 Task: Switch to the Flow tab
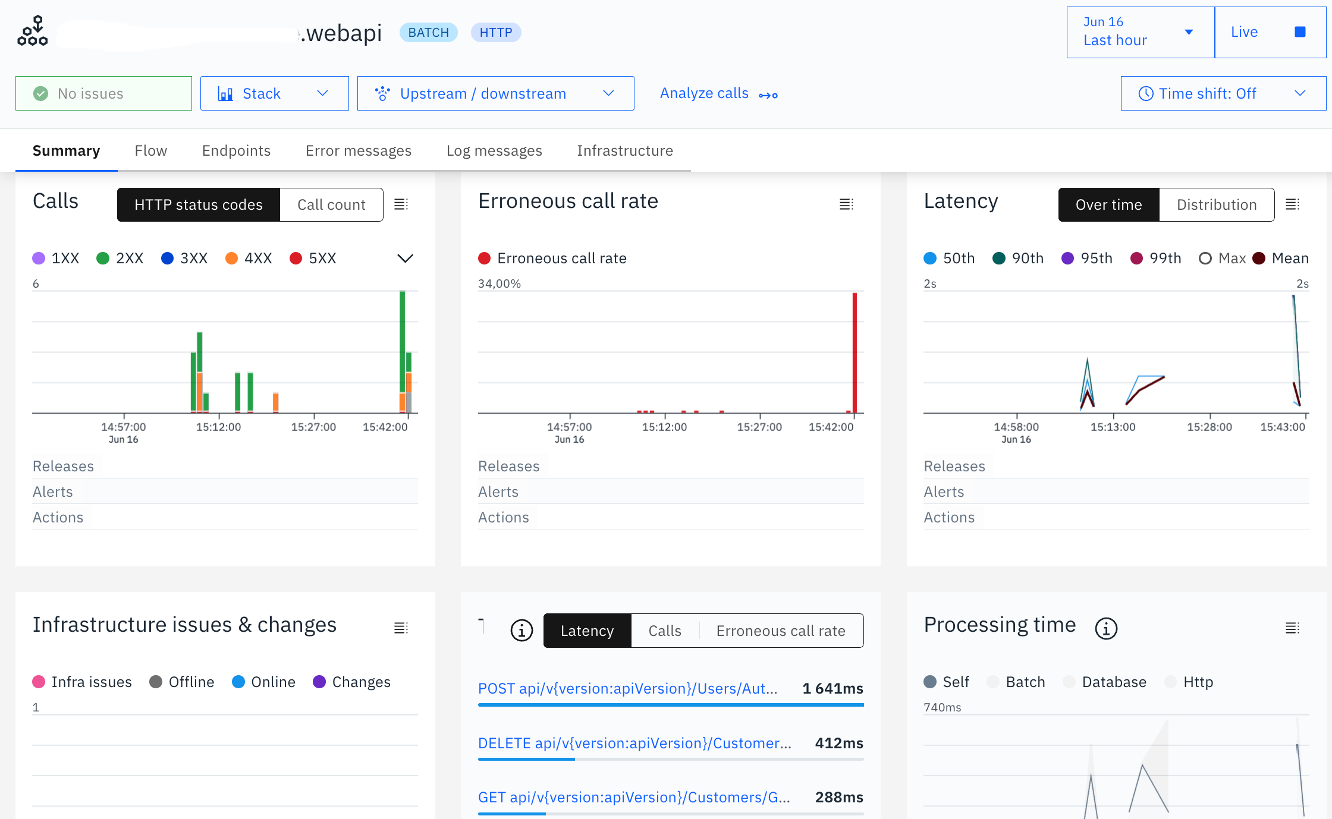pos(151,150)
